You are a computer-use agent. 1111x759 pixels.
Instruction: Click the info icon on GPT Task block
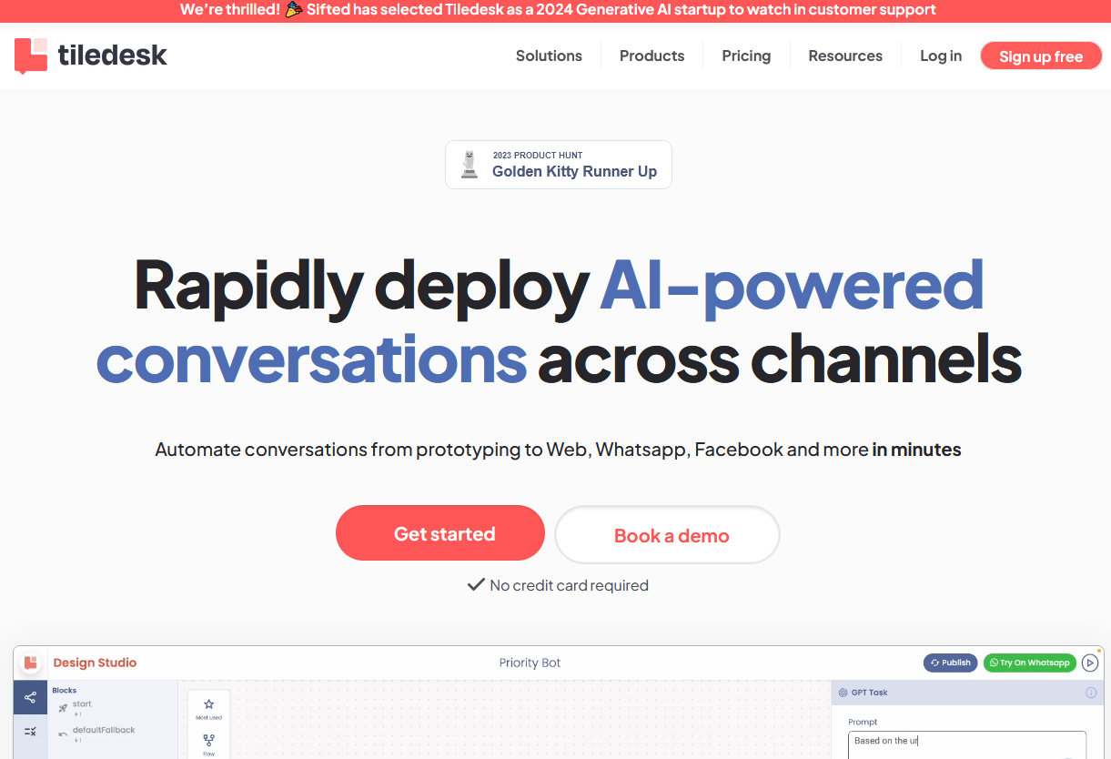pos(1091,692)
